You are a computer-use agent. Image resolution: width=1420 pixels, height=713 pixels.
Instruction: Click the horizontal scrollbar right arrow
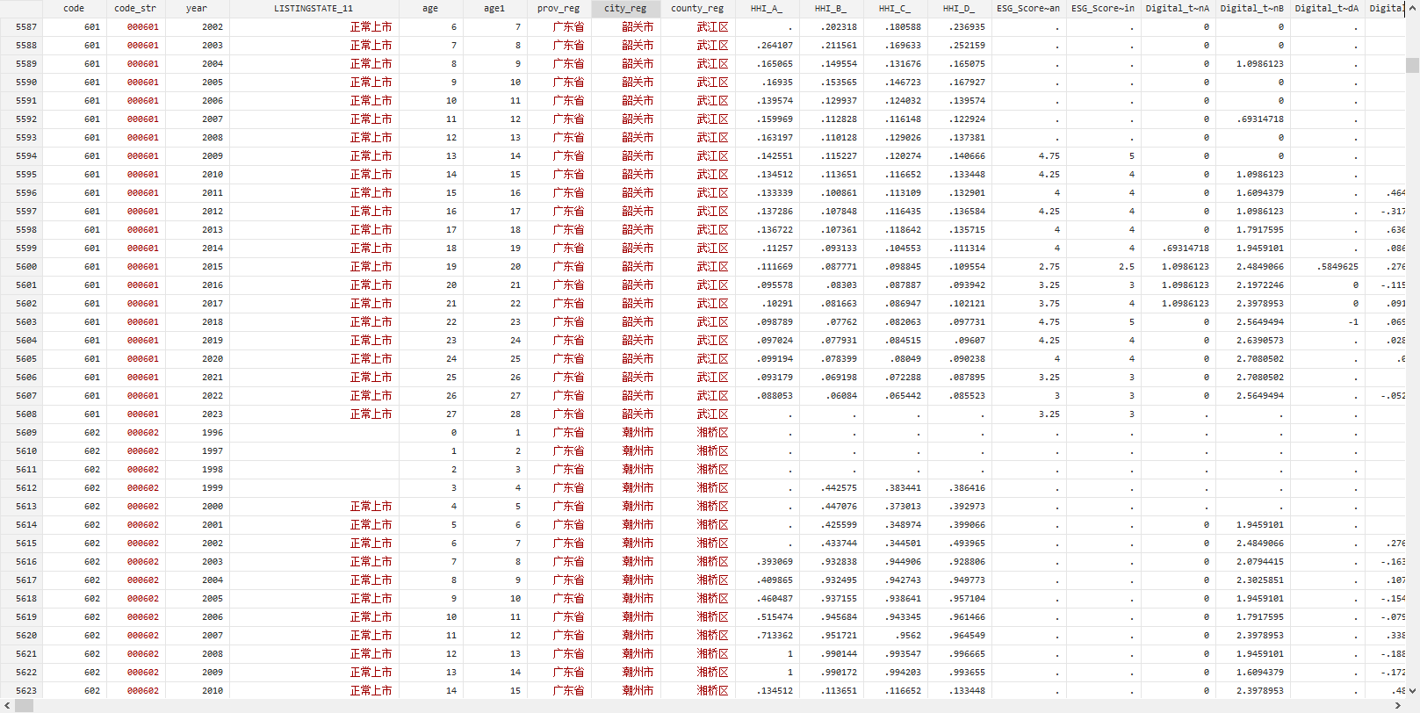coord(1399,705)
